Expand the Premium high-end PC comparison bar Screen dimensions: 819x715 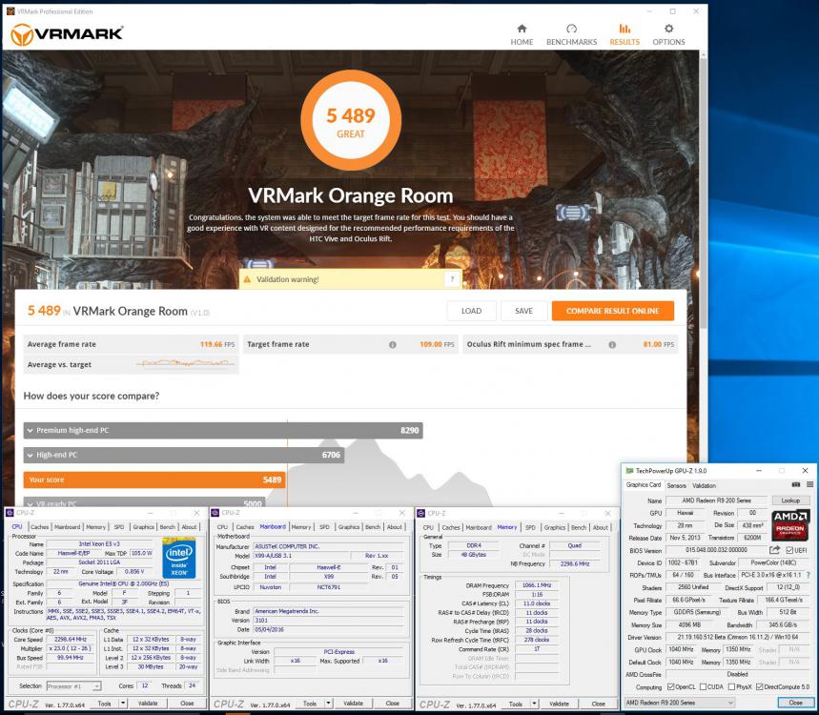tap(30, 431)
